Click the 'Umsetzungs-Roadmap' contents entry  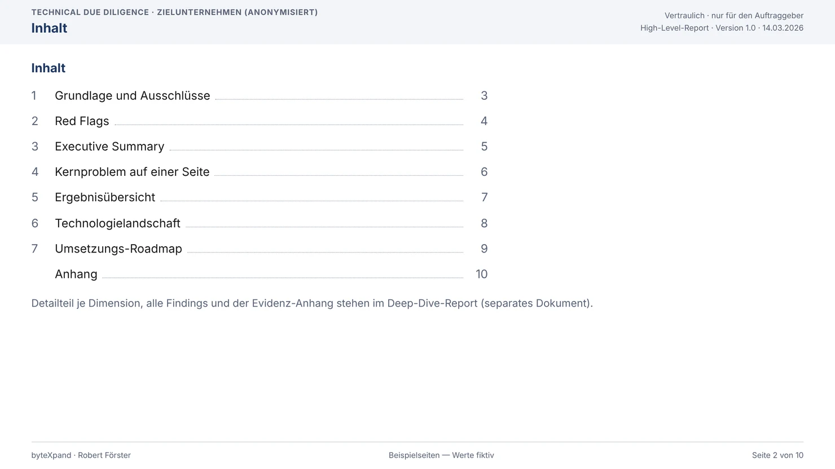pos(118,249)
